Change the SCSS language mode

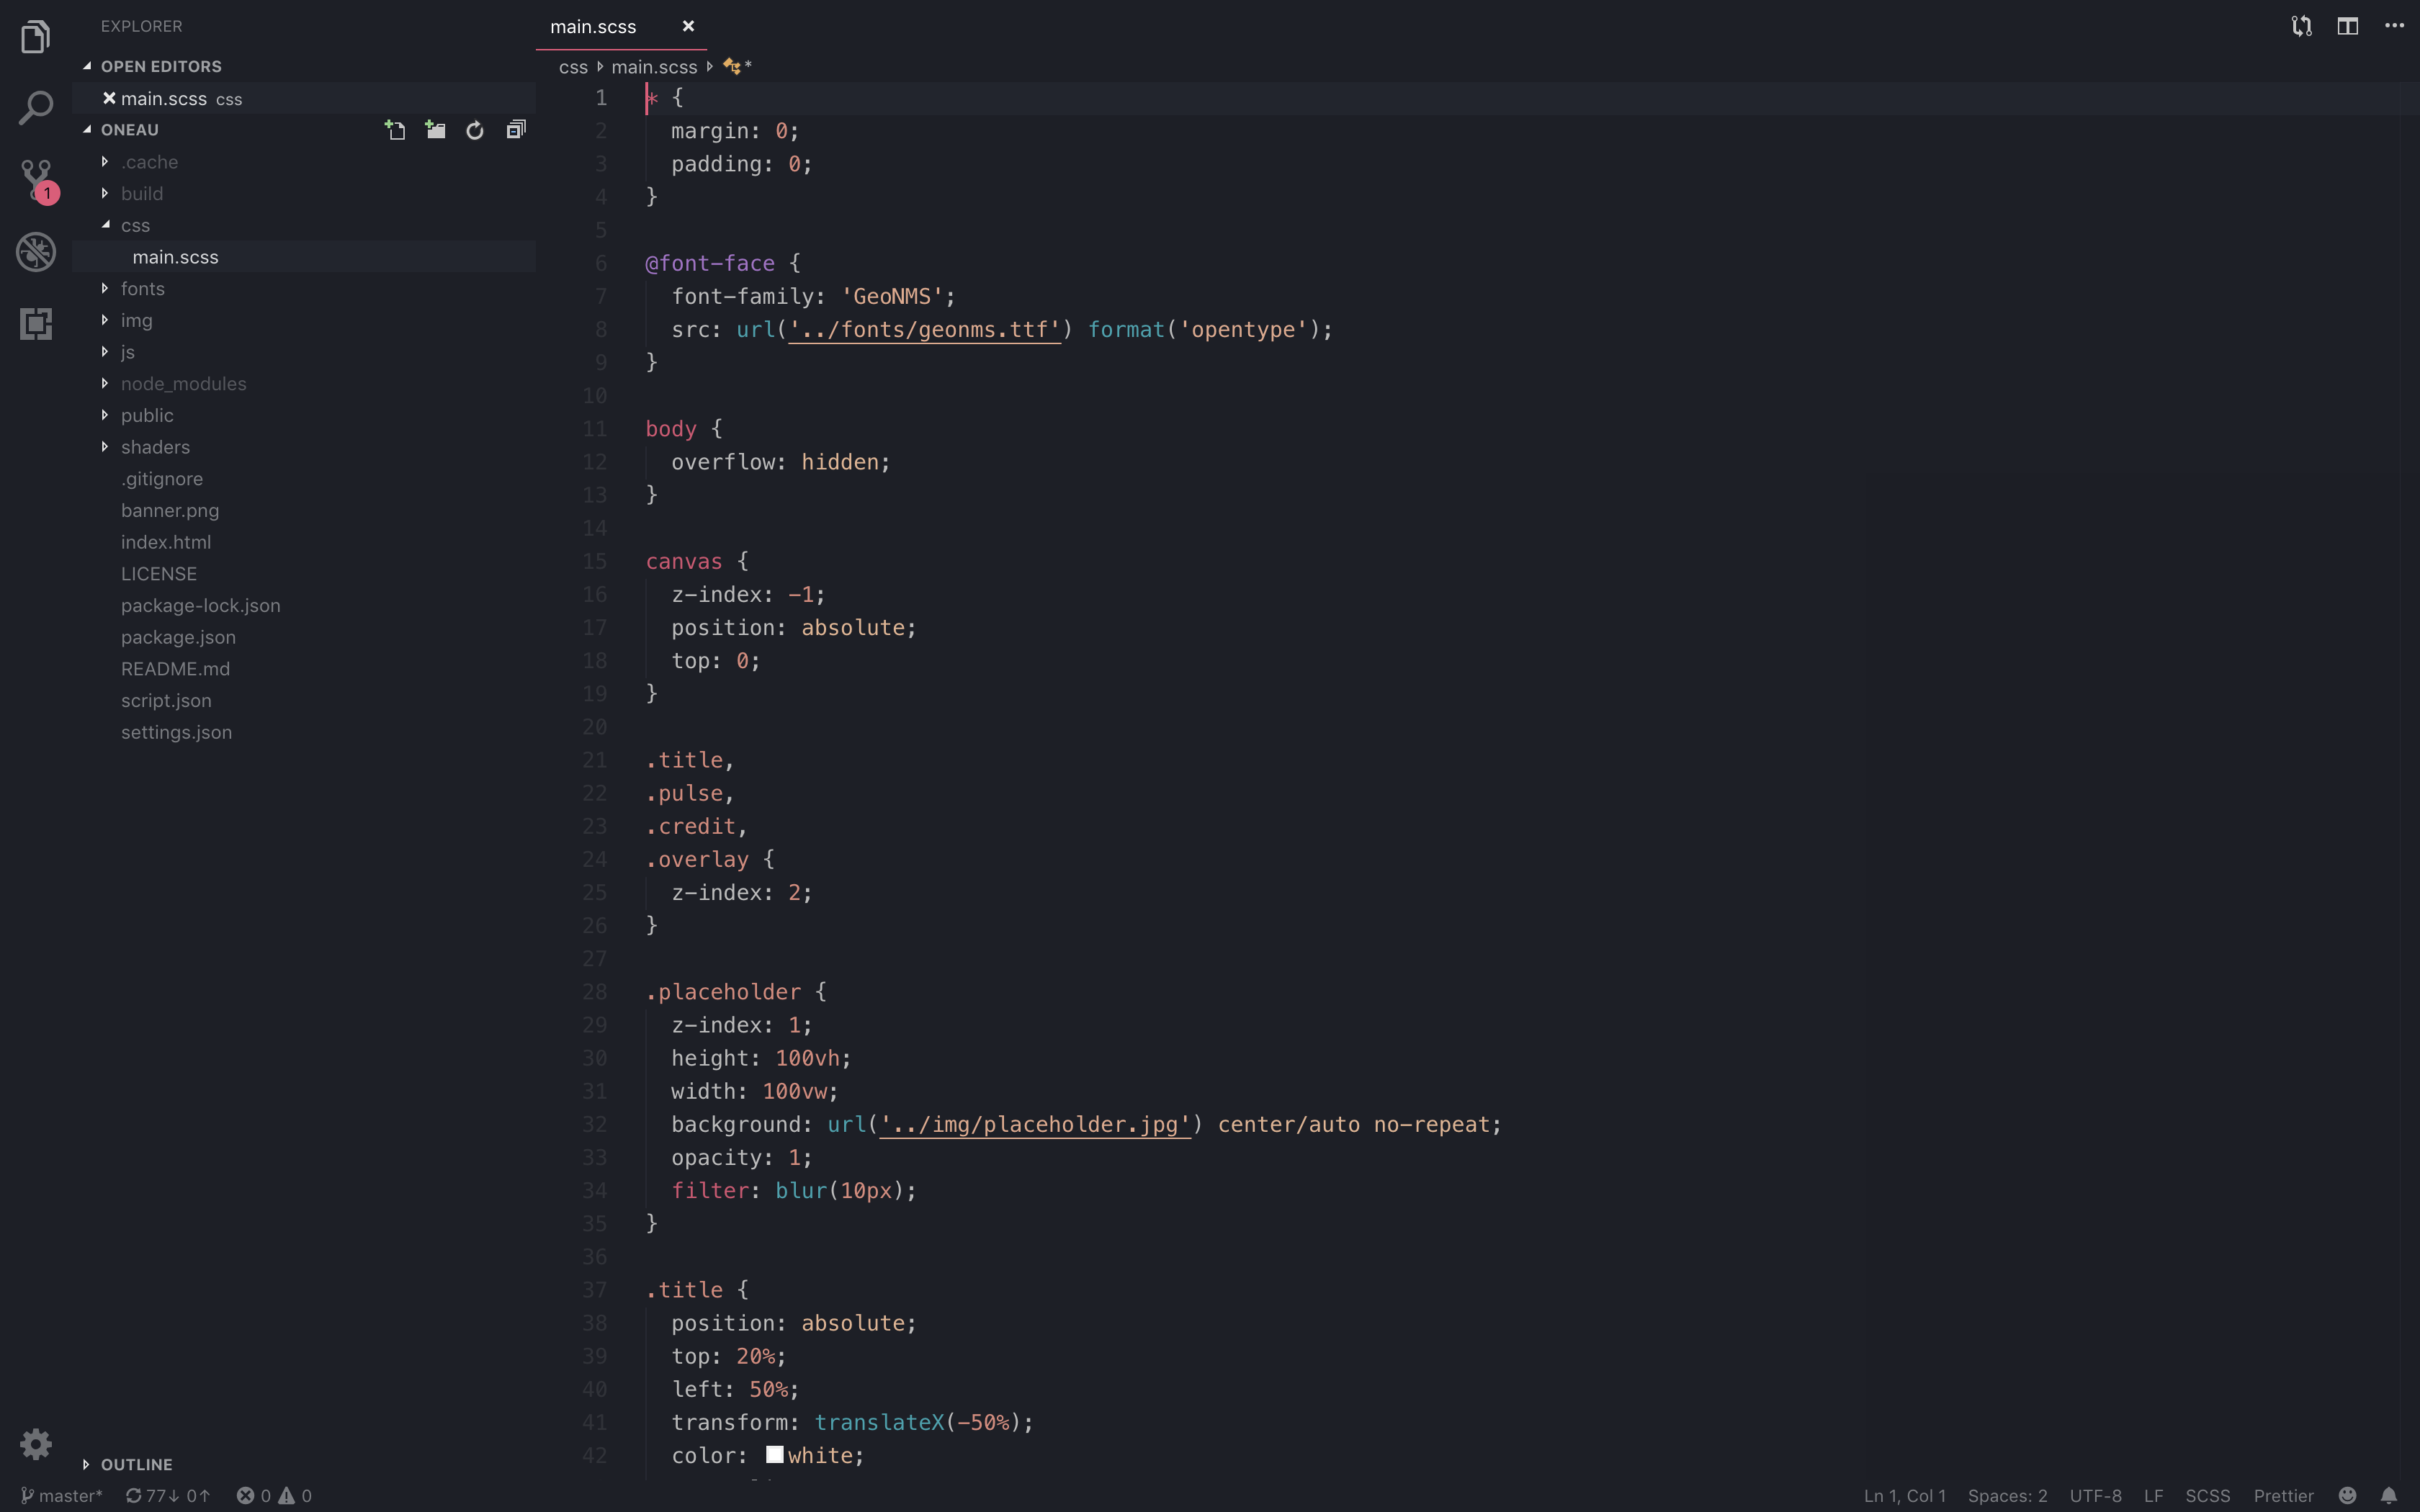coord(2207,1496)
